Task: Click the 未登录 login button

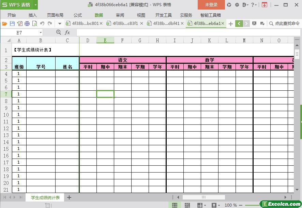Action: 211,5
